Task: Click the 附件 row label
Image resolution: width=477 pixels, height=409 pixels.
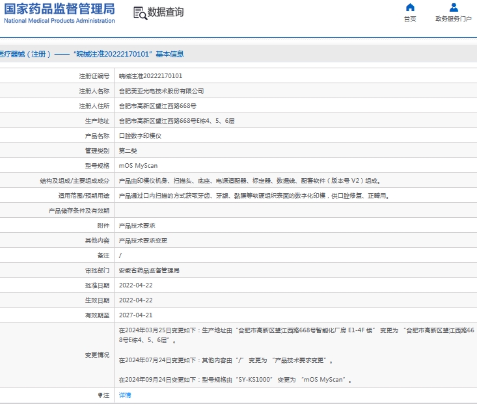Action: pos(103,226)
